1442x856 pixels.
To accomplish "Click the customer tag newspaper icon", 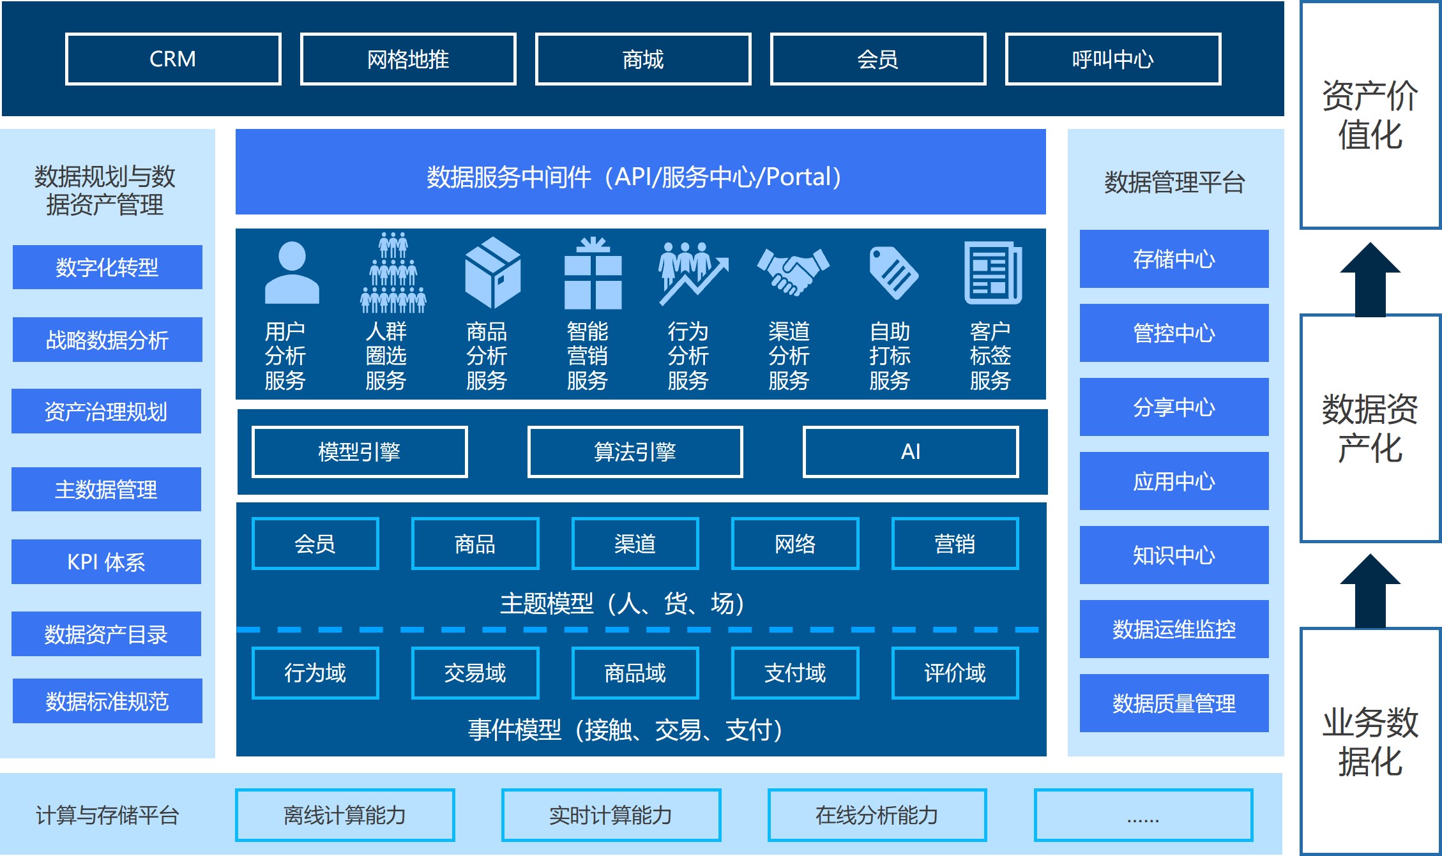I will tap(992, 273).
